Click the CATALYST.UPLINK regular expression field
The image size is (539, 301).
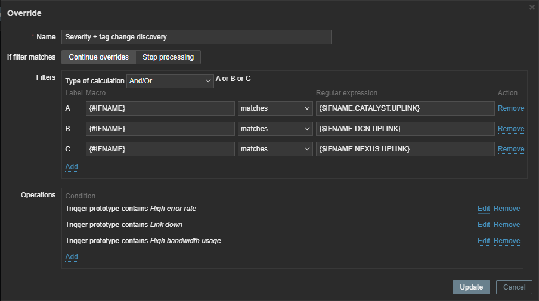click(405, 108)
